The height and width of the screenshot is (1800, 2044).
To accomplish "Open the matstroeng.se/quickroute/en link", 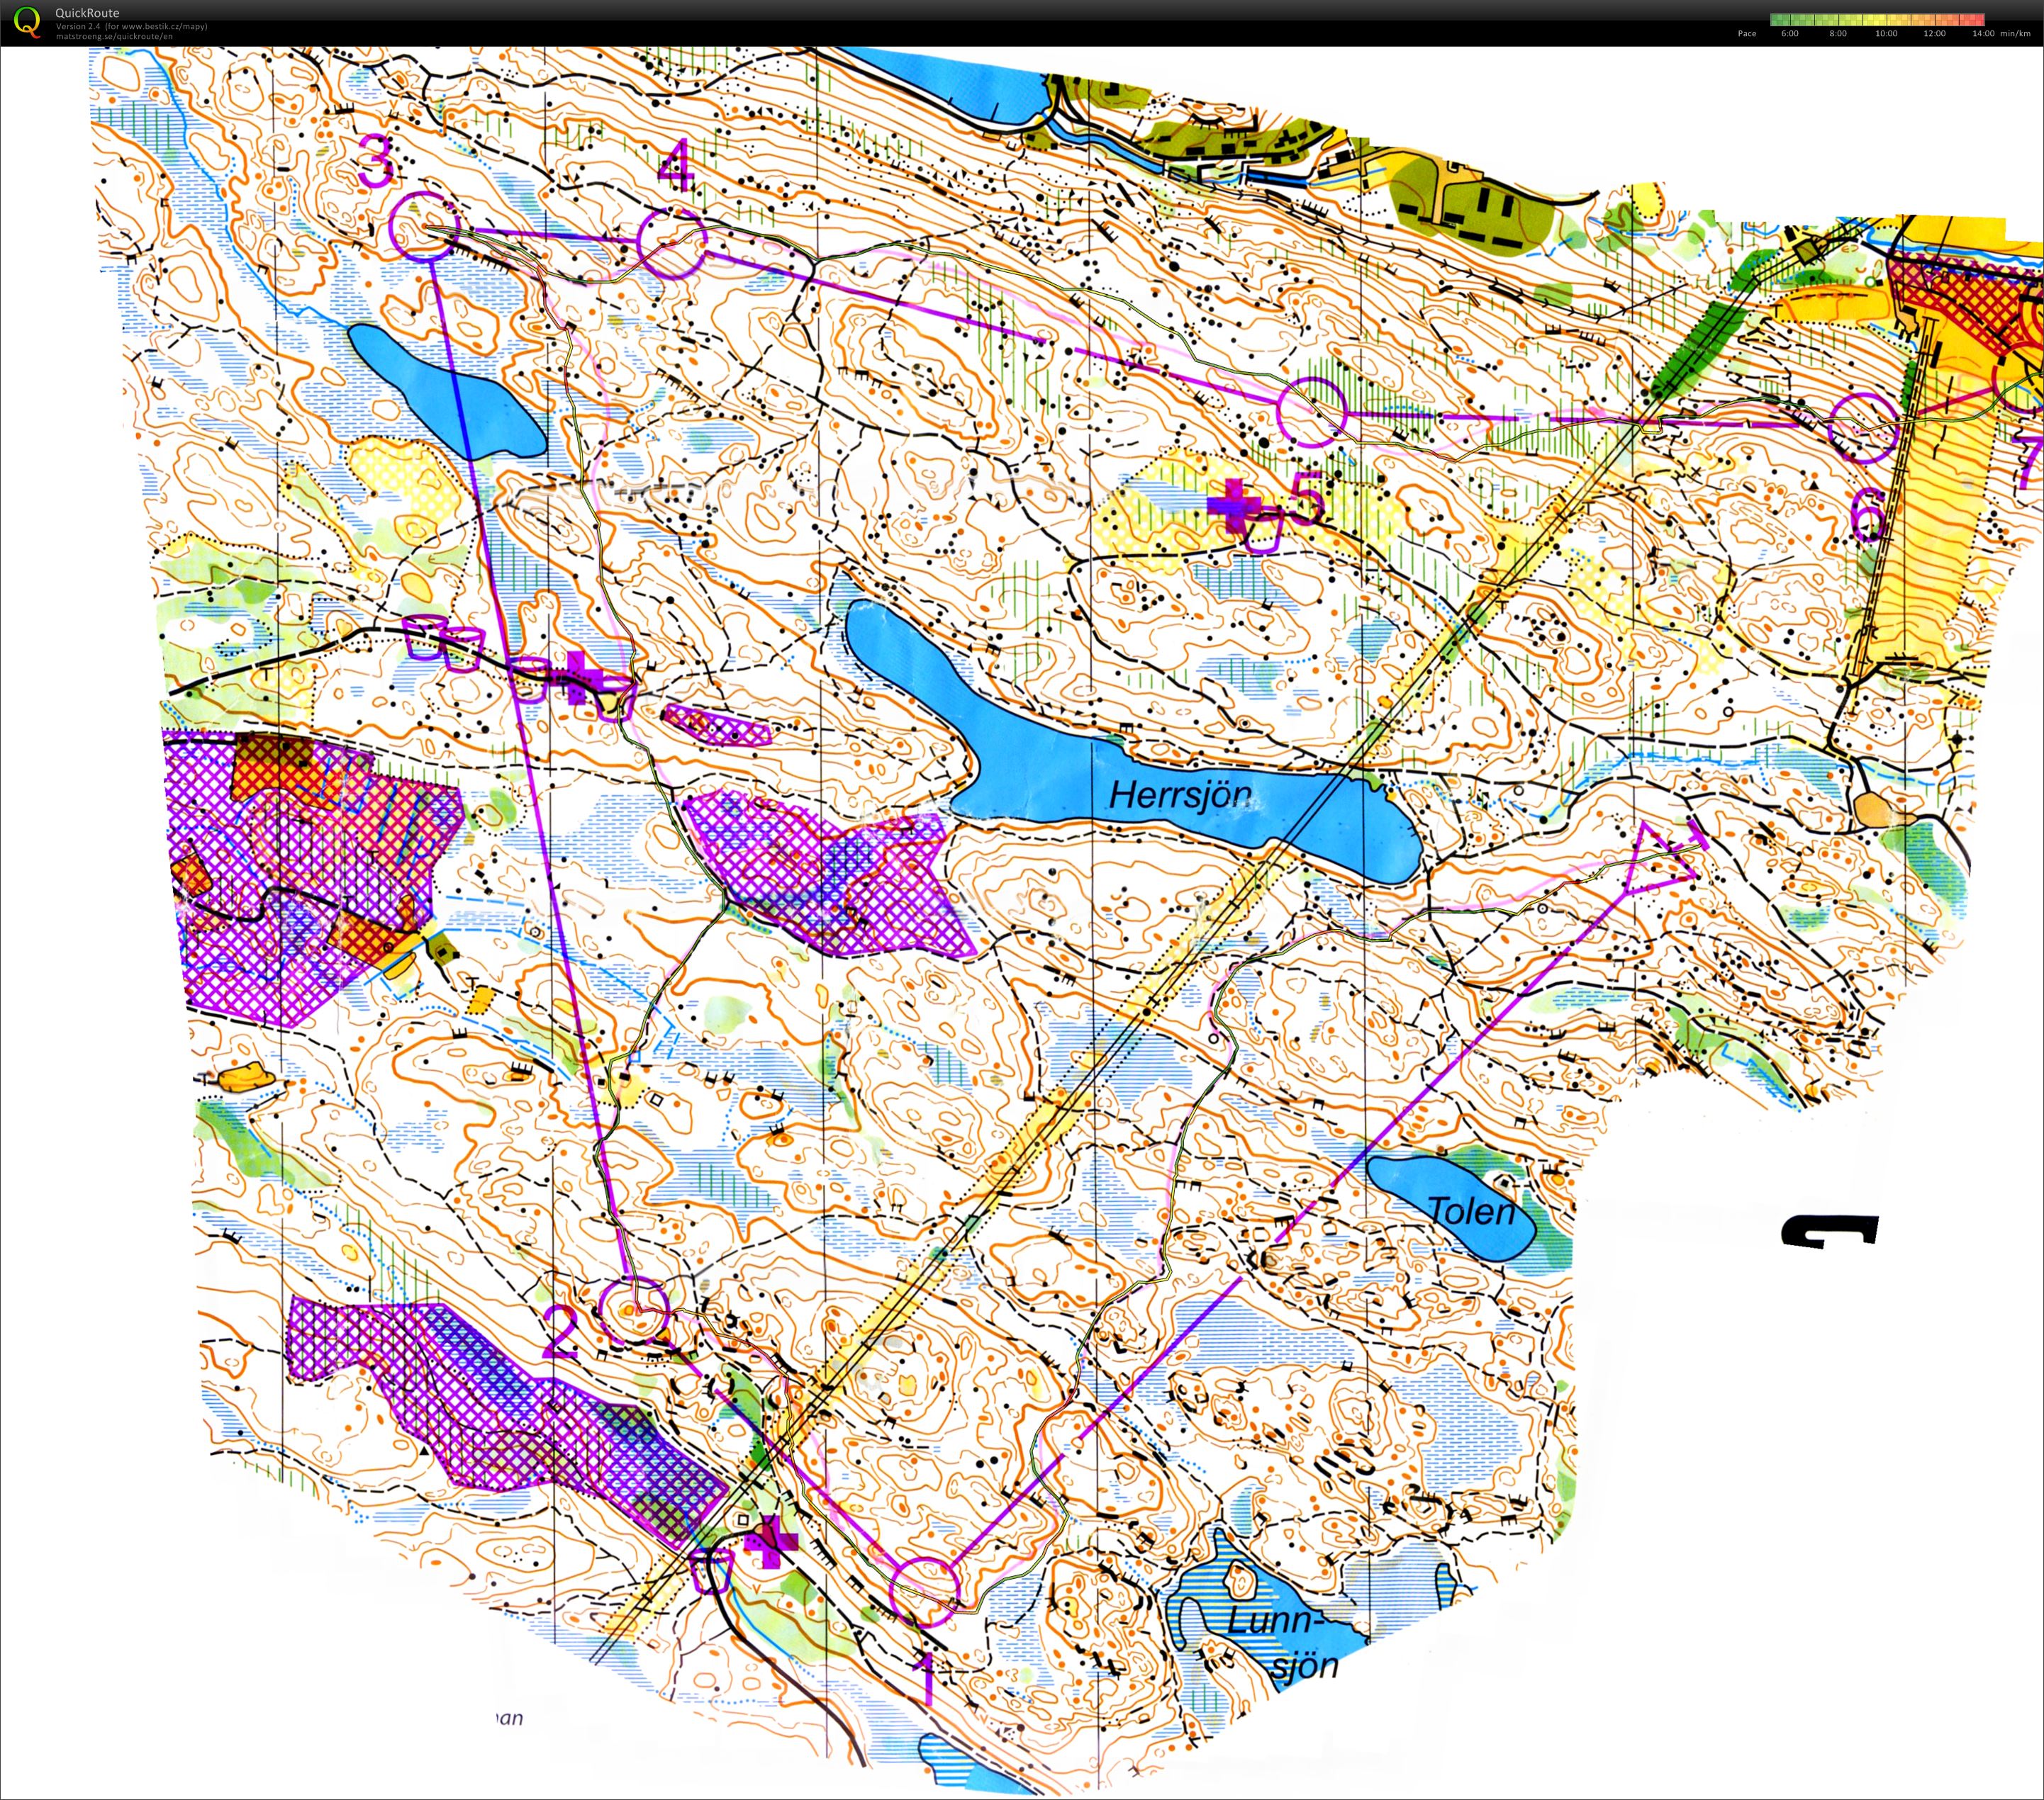I will 114,36.
